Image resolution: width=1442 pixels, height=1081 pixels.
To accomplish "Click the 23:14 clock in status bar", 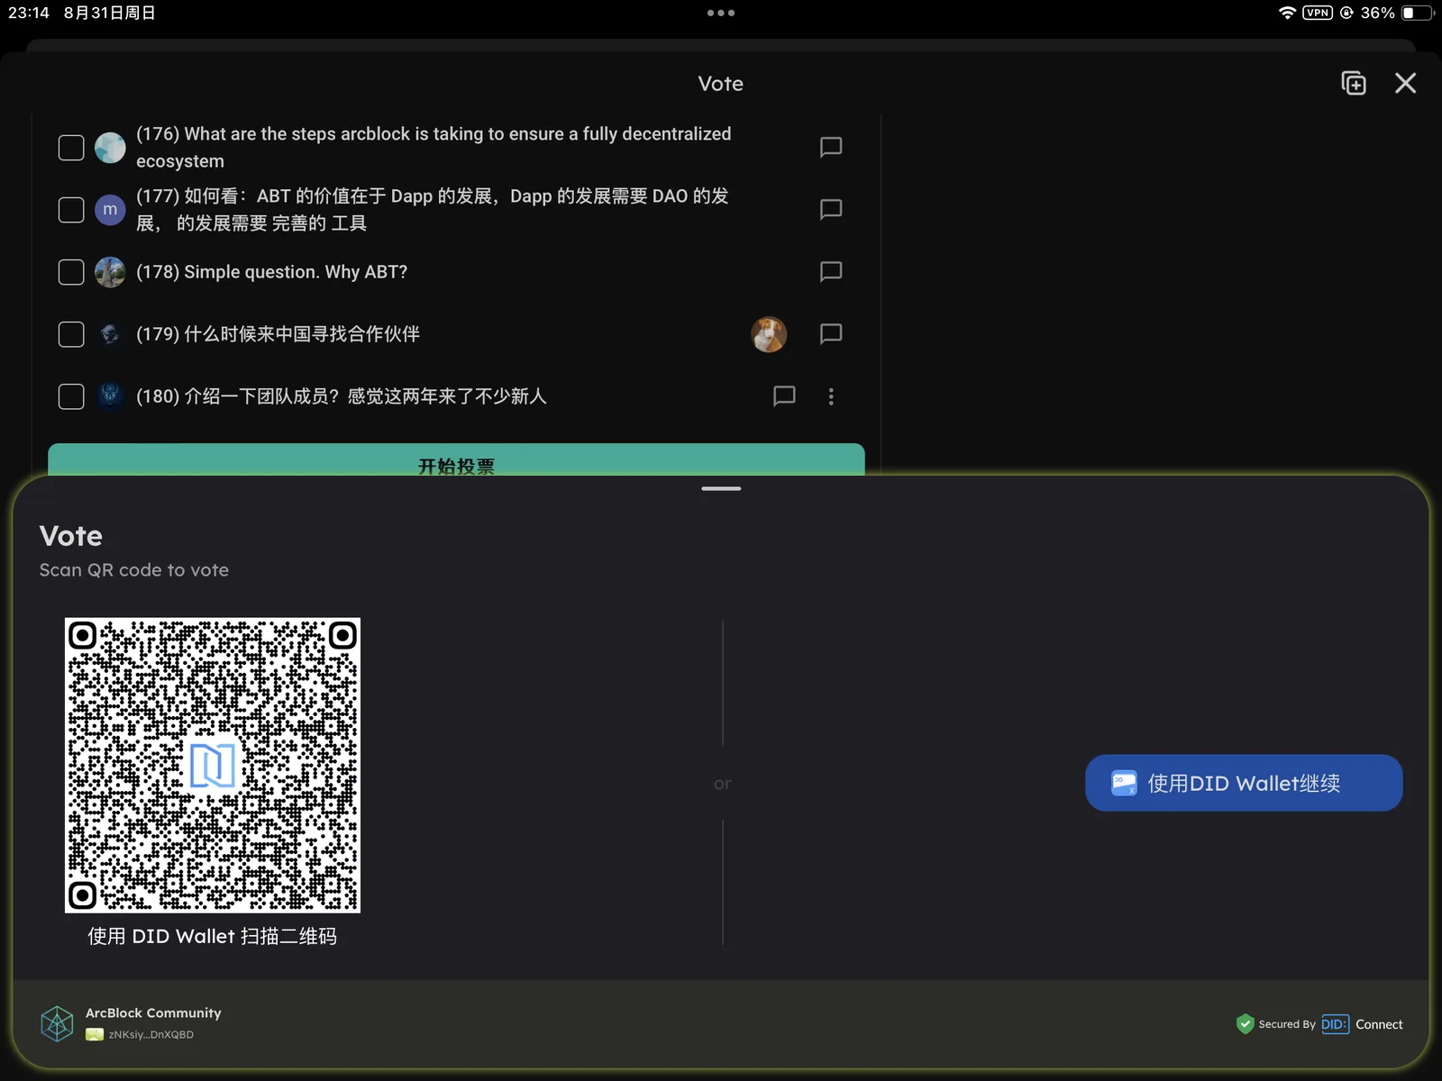I will [29, 13].
